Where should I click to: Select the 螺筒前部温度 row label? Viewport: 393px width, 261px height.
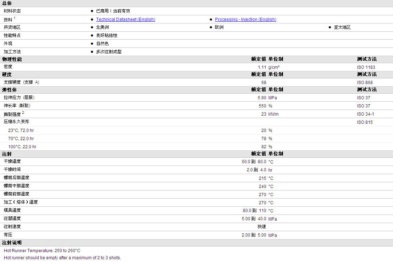(17, 194)
